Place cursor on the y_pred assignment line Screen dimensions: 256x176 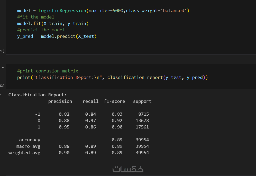pos(57,36)
